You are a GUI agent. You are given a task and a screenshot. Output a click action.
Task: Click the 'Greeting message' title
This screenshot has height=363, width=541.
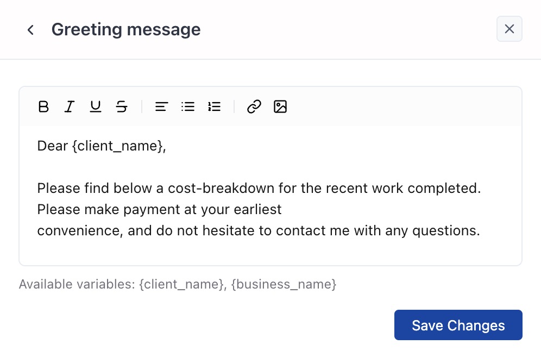pyautogui.click(x=126, y=29)
